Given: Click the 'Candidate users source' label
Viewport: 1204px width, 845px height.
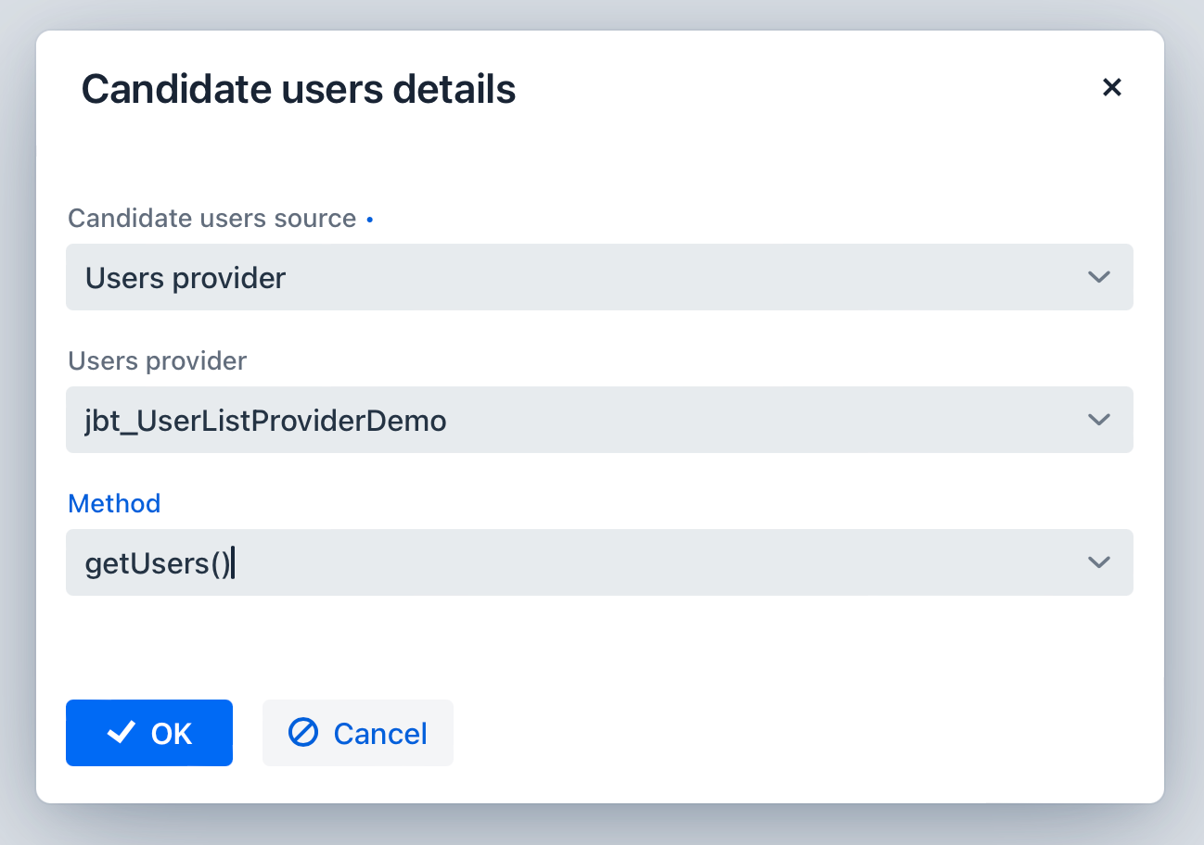Looking at the screenshot, I should pyautogui.click(x=211, y=219).
